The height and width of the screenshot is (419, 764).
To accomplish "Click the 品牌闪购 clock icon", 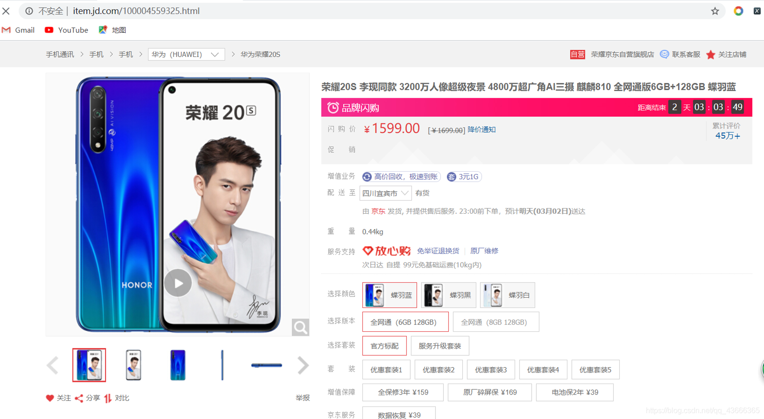I will [333, 108].
